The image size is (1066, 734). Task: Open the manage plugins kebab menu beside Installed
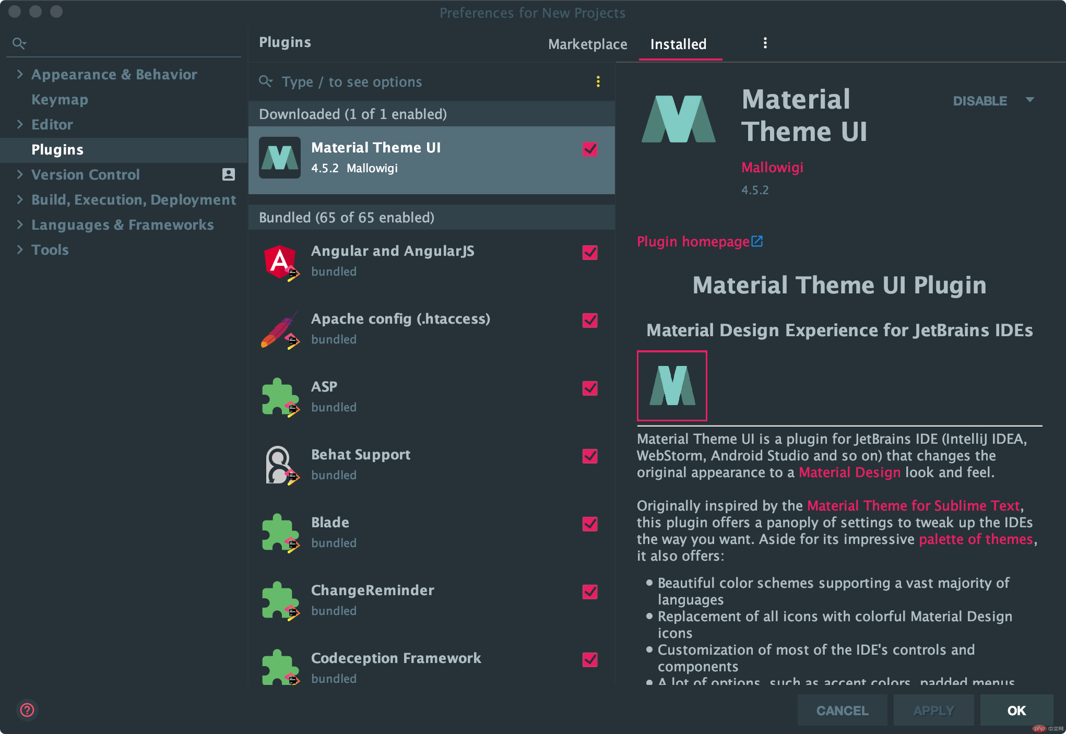pyautogui.click(x=765, y=43)
